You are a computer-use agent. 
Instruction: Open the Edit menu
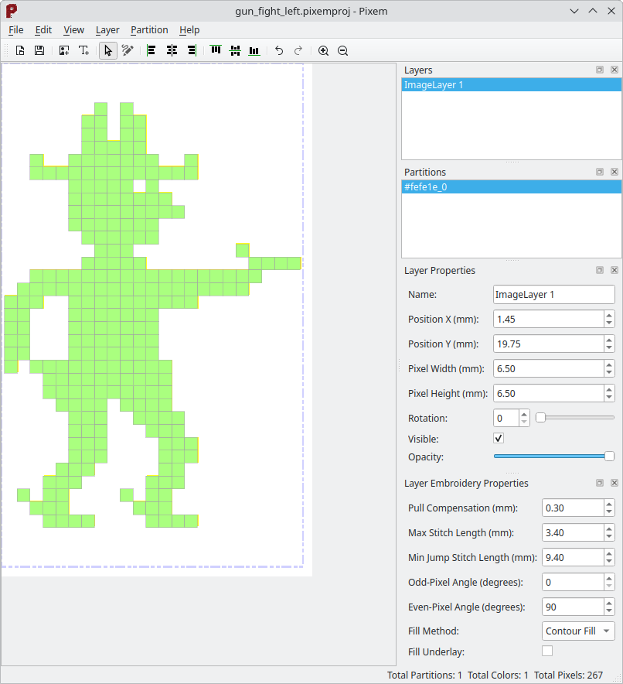[x=43, y=29]
